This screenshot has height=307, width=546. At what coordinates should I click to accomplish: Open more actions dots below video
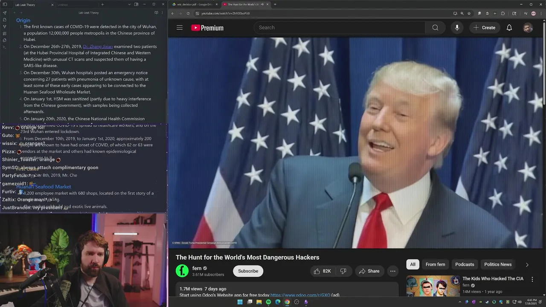[x=393, y=271]
